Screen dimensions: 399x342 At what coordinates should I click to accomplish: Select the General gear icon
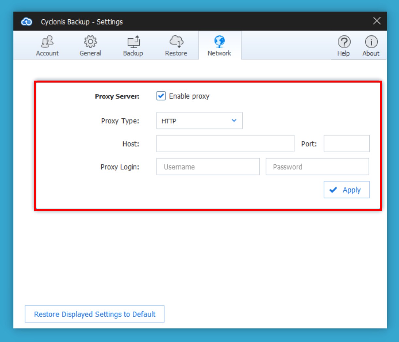(x=90, y=42)
